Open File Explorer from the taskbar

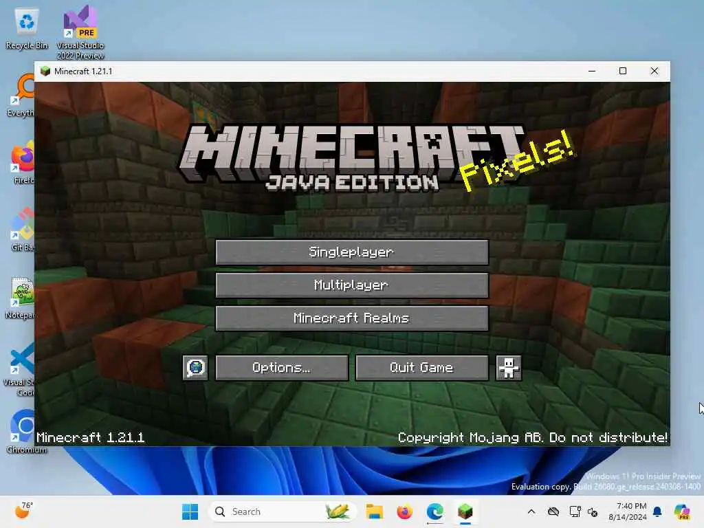pyautogui.click(x=374, y=511)
